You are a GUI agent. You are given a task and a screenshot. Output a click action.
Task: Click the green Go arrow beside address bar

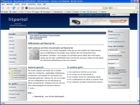(x=106, y=8)
